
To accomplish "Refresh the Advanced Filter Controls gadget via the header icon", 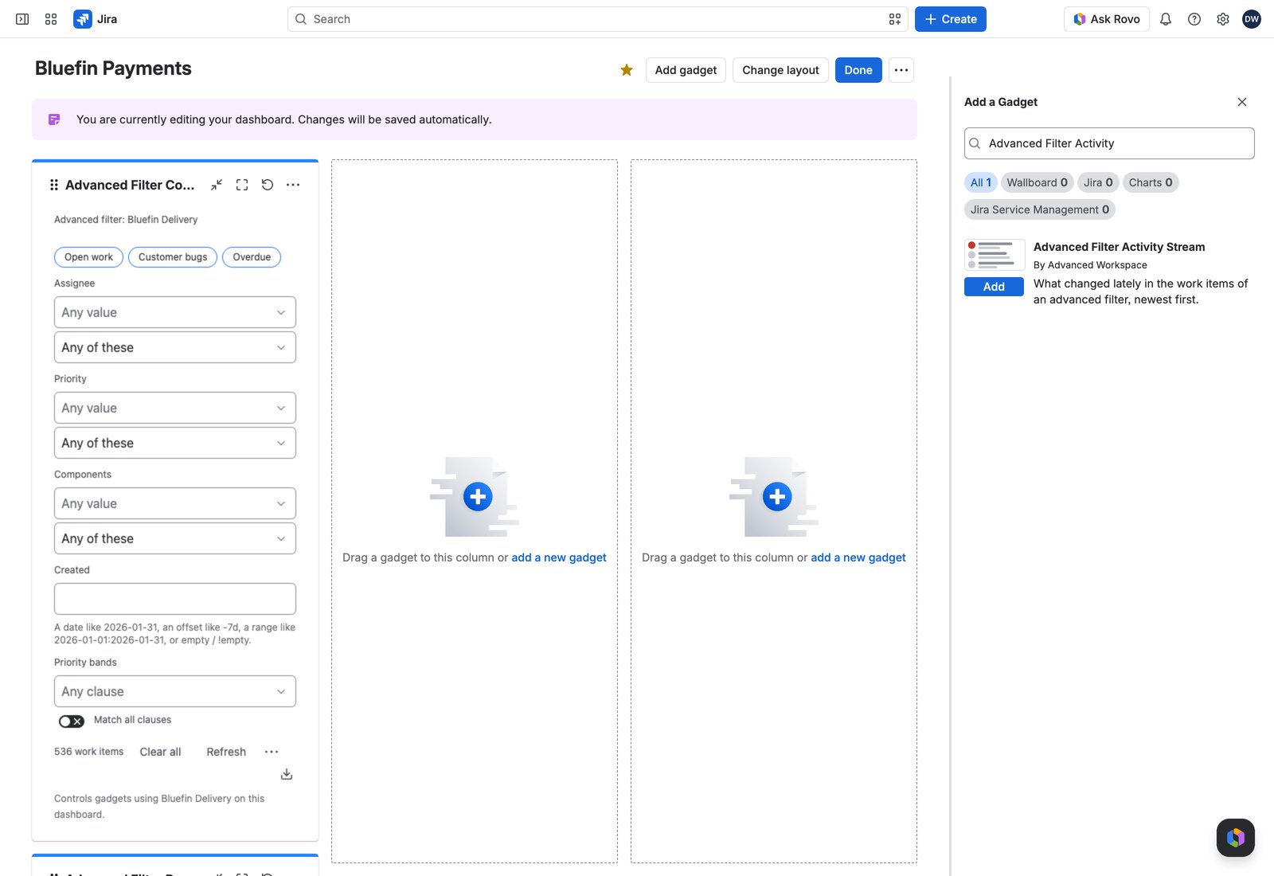I will [268, 185].
